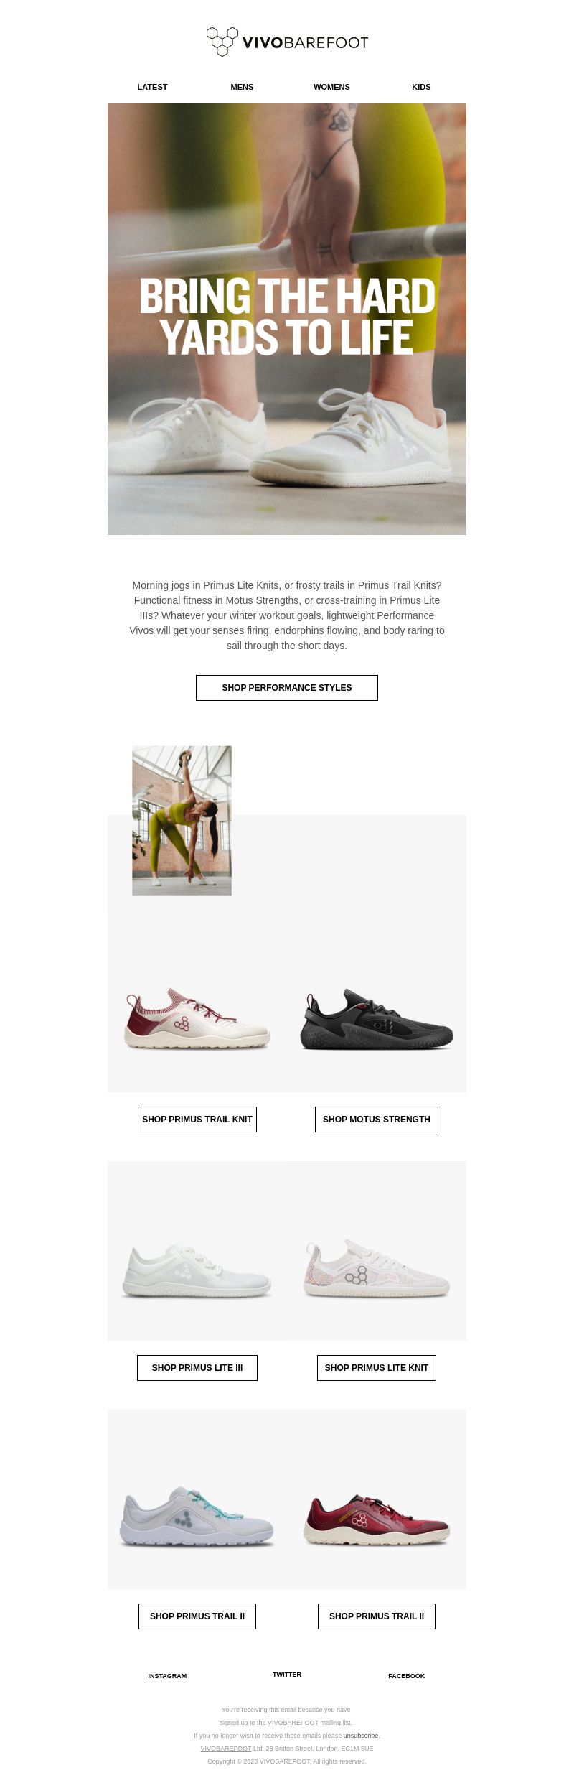This screenshot has width=574, height=1778.
Task: Click Shop Performance Styles button
Action: pyautogui.click(x=287, y=688)
